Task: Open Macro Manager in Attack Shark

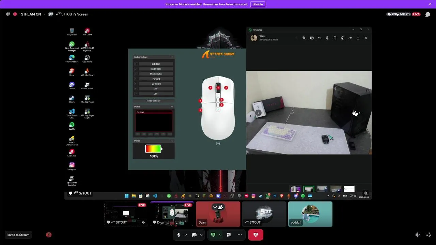Action: (x=154, y=101)
